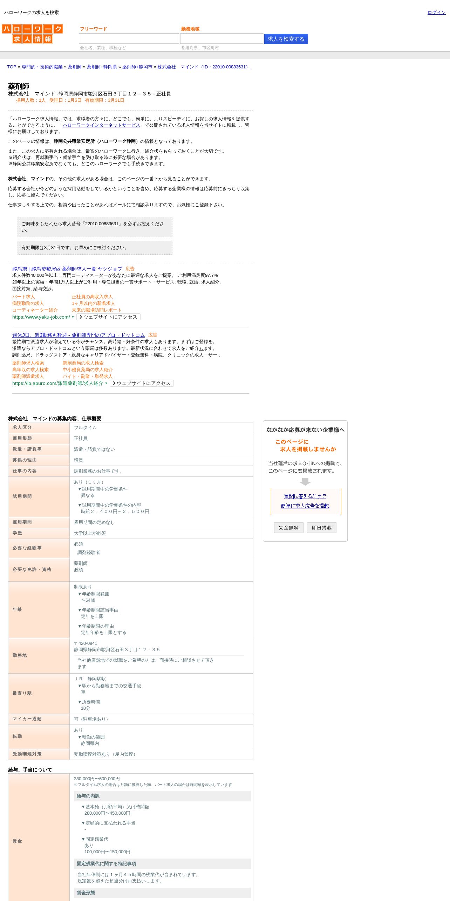Image resolution: width=450 pixels, height=901 pixels.
Task: Click 可（駐車場あり） table value
Action: click(92, 719)
